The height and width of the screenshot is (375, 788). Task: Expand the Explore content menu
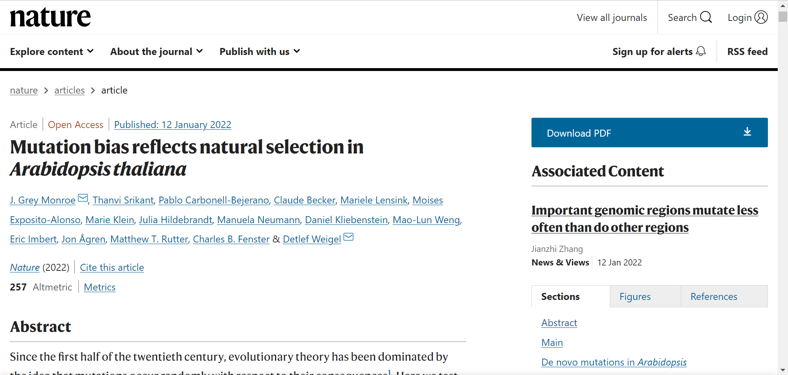52,52
